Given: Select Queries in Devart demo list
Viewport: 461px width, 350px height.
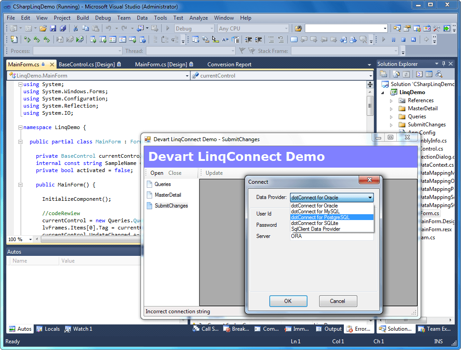Looking at the screenshot, I should coord(159,184).
